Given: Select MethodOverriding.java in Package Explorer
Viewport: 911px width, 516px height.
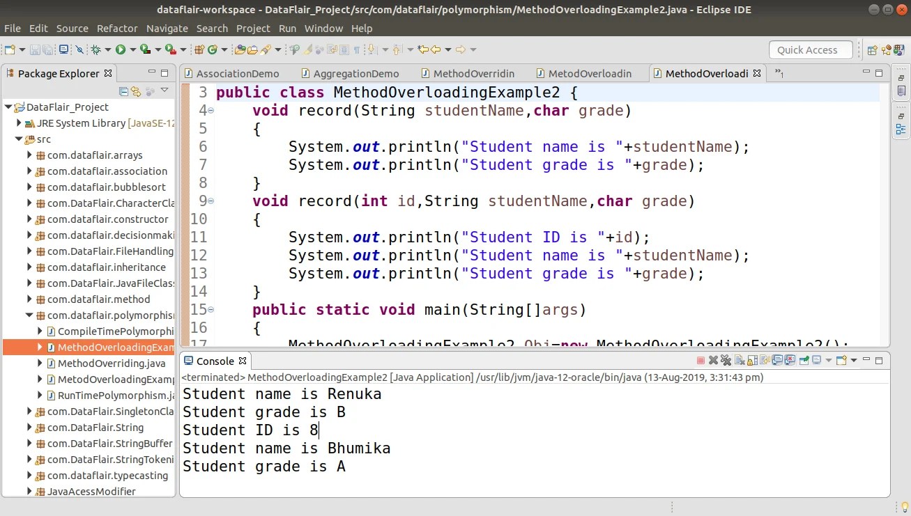Looking at the screenshot, I should [112, 363].
